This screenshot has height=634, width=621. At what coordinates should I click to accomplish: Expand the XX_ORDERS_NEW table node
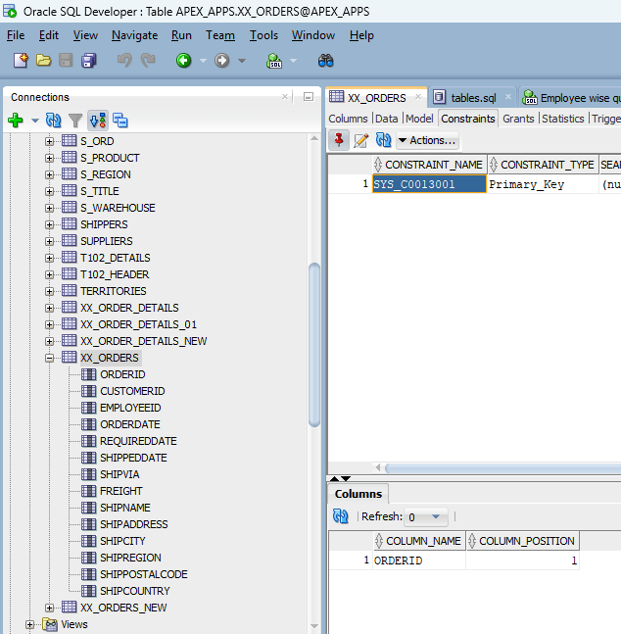pos(49,608)
